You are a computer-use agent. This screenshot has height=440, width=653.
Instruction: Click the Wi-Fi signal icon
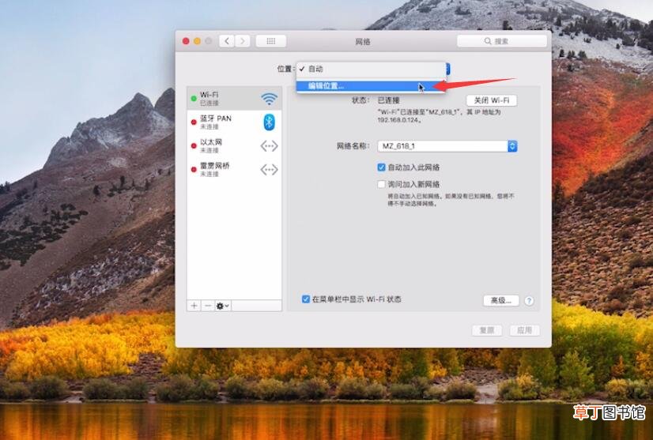269,99
